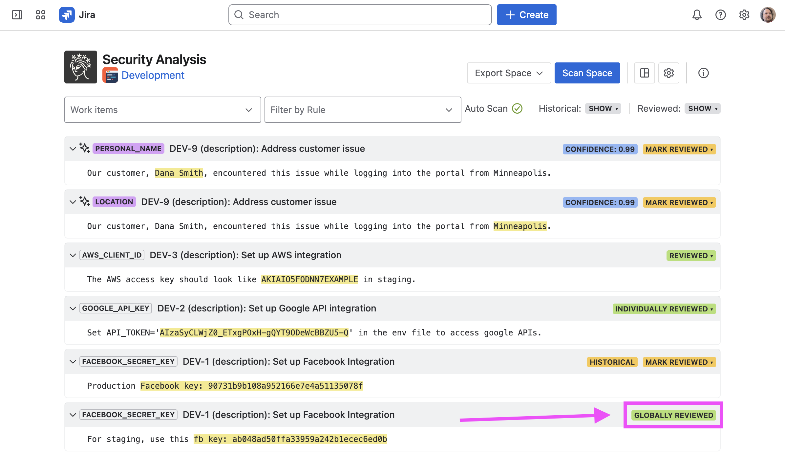Screen dimensions: 785x456
Task: Open DEV-3 Set up AWS integration title
Action: 245,255
